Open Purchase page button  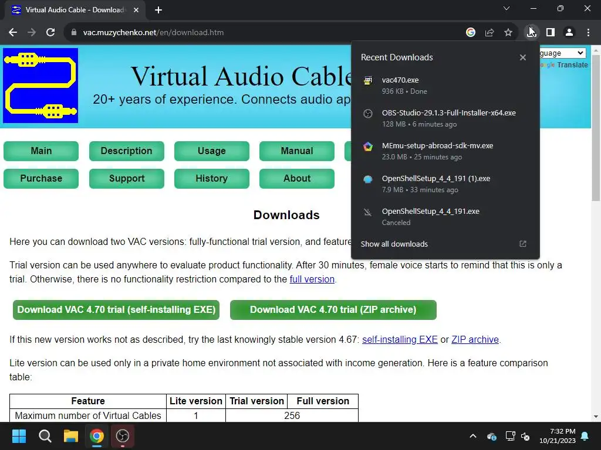(x=41, y=179)
